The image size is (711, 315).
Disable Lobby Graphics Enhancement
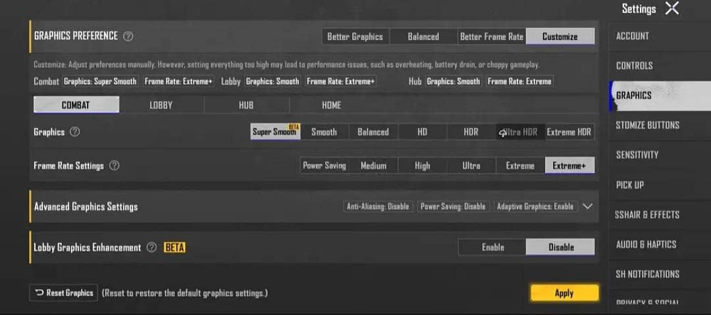(561, 247)
